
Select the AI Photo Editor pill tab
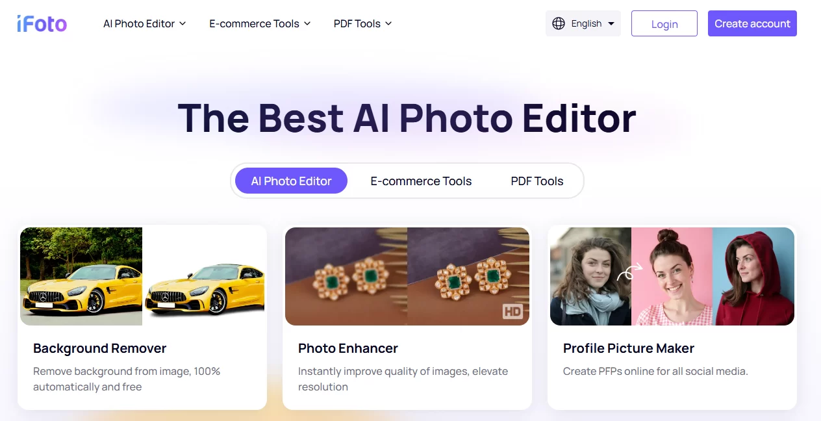[x=291, y=181]
